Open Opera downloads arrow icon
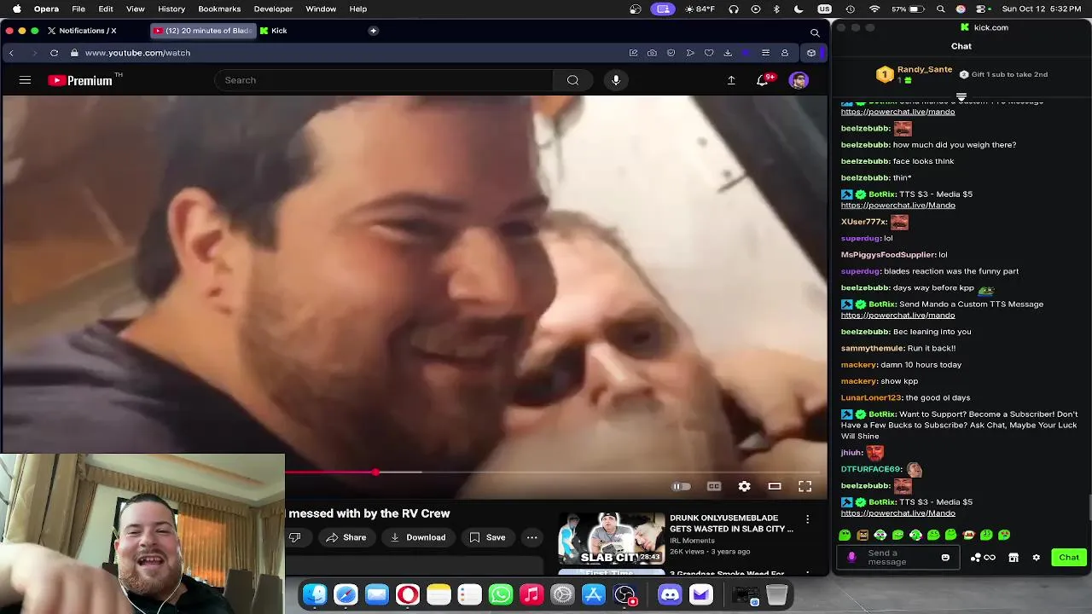The height and width of the screenshot is (614, 1092). pos(728,53)
